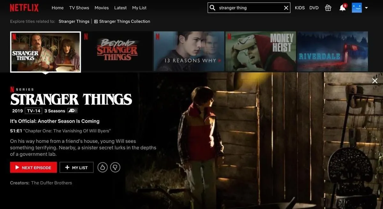This screenshot has width=383, height=209.
Task: Add Stranger Things to My List
Action: click(x=76, y=167)
